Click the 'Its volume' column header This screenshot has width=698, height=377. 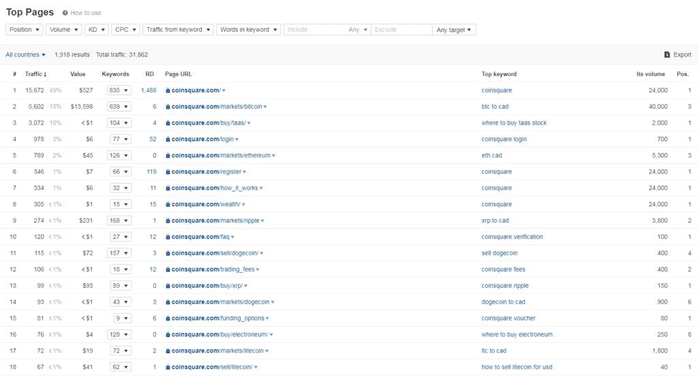point(650,74)
